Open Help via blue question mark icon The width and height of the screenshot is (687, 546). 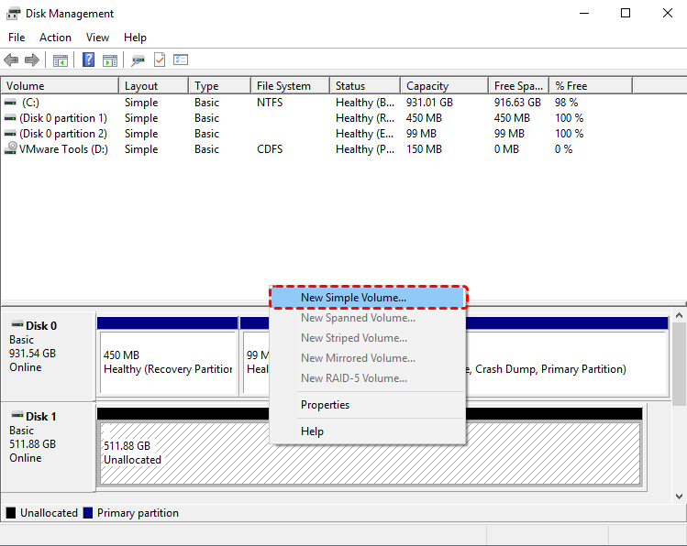[89, 60]
